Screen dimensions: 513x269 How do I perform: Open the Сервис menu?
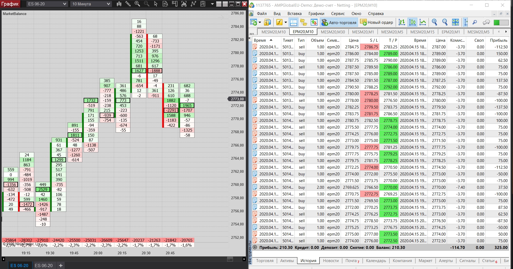coord(338,14)
